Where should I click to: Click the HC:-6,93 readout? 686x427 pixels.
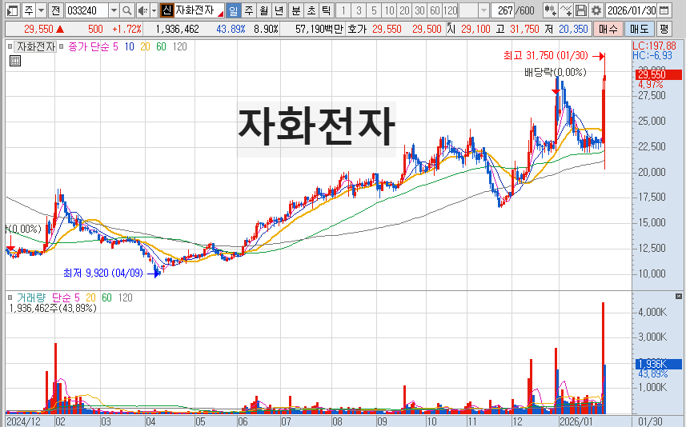652,55
